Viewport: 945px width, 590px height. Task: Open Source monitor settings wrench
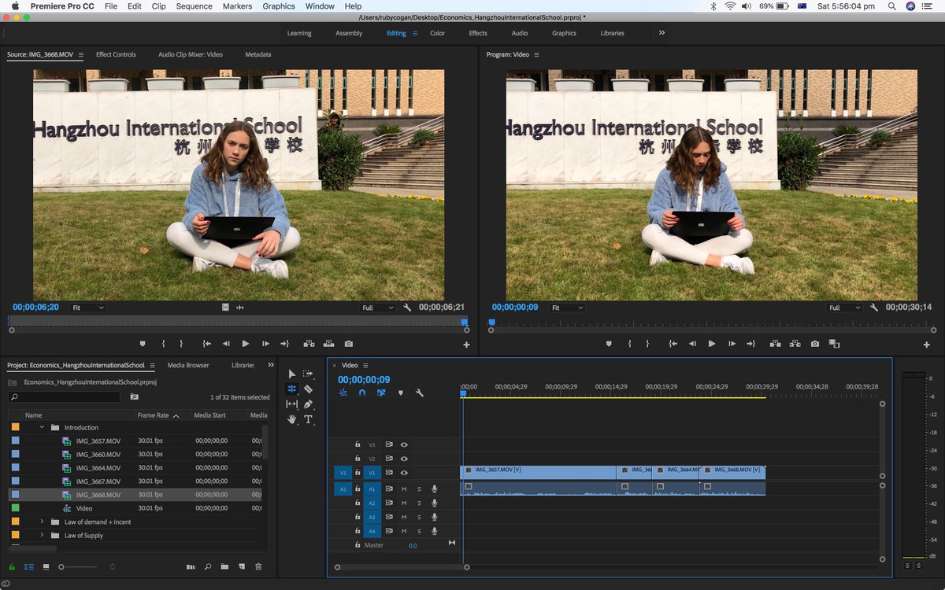[407, 308]
